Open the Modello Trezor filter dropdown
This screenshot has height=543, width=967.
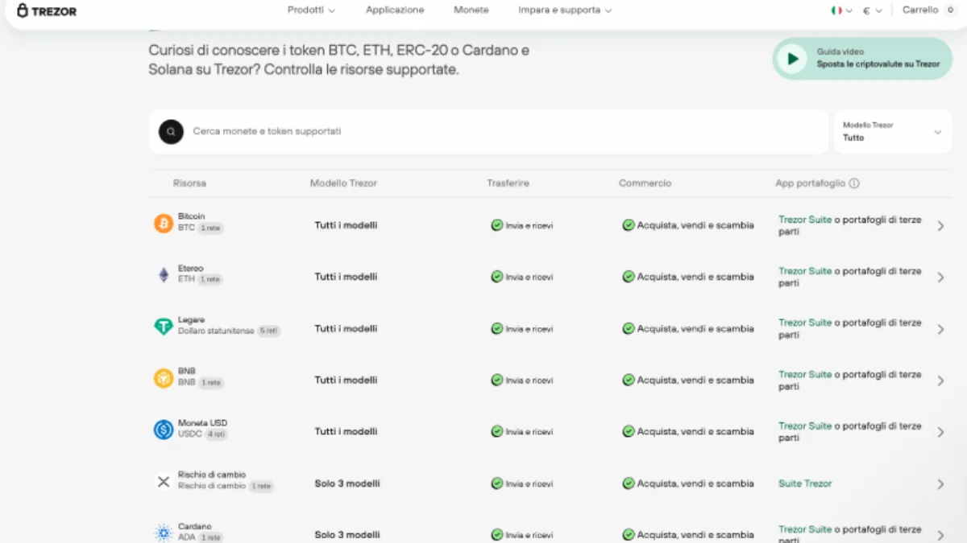[893, 131]
